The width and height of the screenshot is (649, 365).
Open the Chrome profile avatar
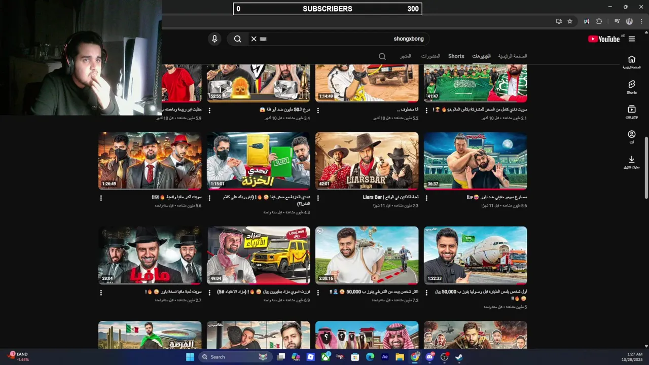click(x=629, y=21)
